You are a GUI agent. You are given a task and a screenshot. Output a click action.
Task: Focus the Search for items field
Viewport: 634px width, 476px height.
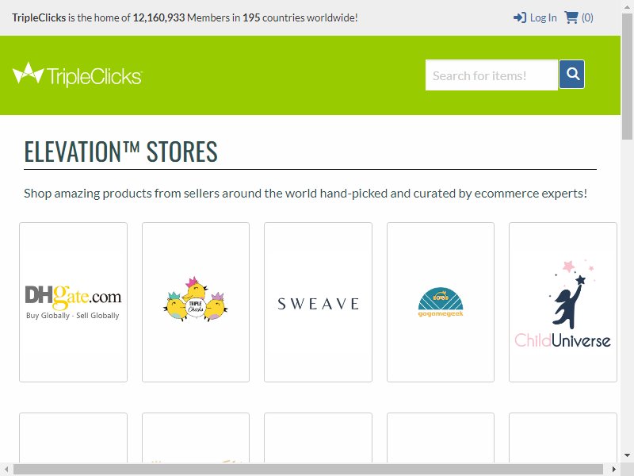click(491, 75)
